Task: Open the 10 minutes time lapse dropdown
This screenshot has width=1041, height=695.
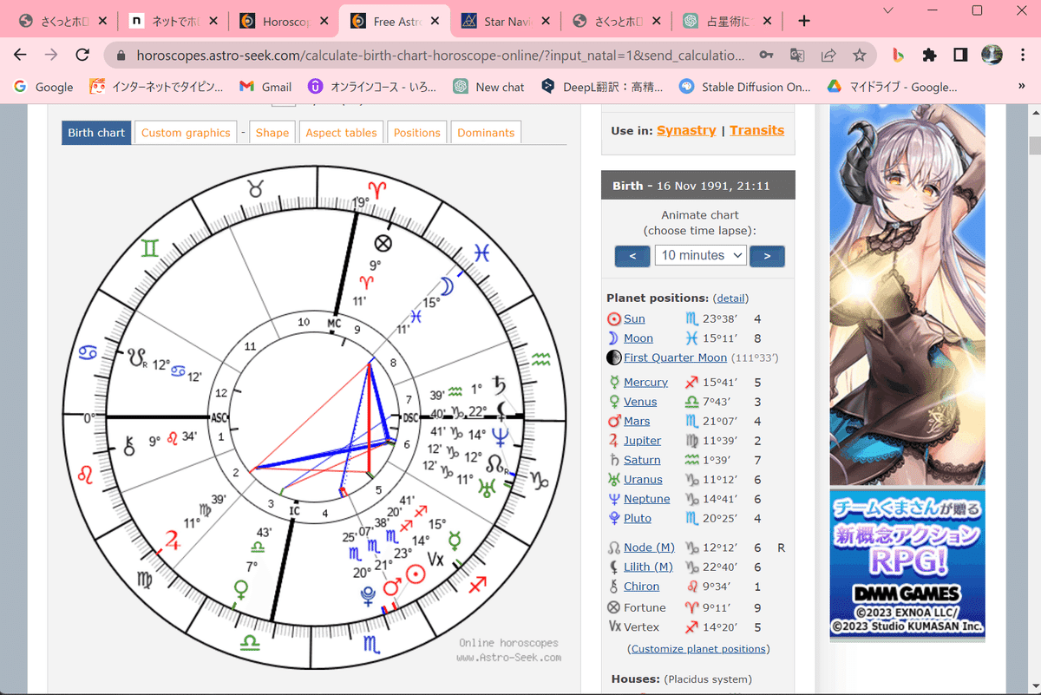Action: point(701,255)
